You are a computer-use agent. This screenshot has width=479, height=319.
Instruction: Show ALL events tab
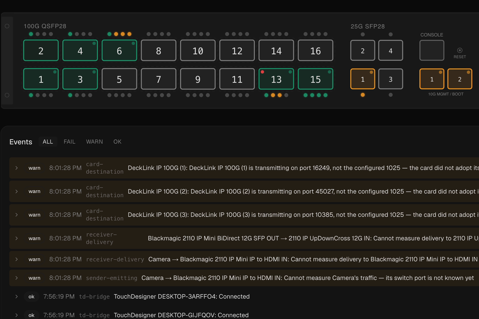(48, 142)
